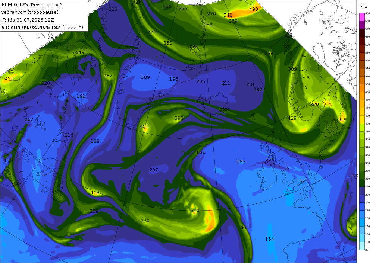The image size is (373, 263).
Task: Click the map value '199'
Action: (x=354, y=176)
